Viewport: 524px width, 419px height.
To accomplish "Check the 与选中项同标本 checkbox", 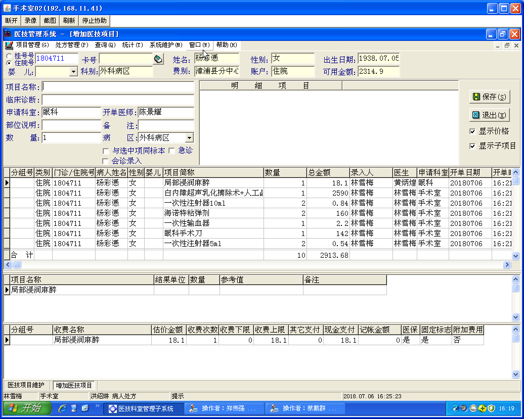I will coord(106,151).
